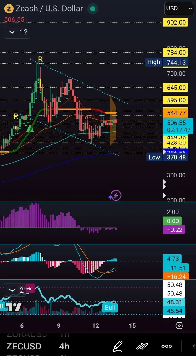
Task: Click the purple -0.22 indicator value
Action: coord(174,230)
